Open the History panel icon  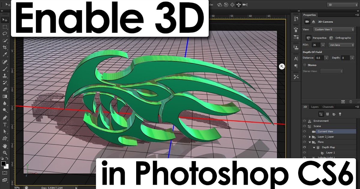pyautogui.click(x=296, y=19)
